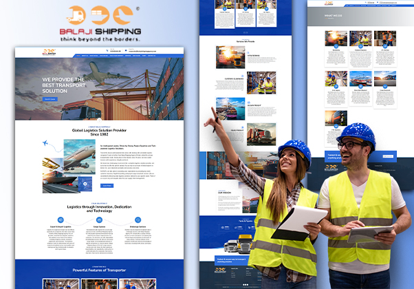Image resolution: width=414 pixels, height=289 pixels.
Task: Open warehouse workers photo beside Customs Clearance
Action: [x=261, y=83]
